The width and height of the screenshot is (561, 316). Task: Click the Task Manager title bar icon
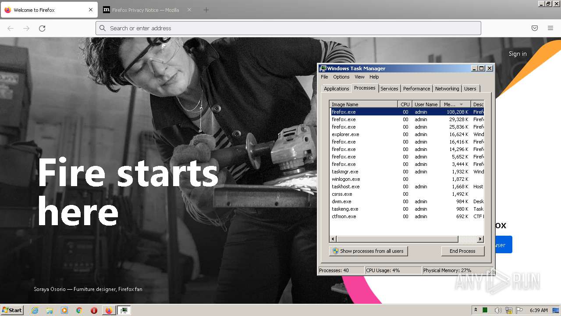pos(323,68)
